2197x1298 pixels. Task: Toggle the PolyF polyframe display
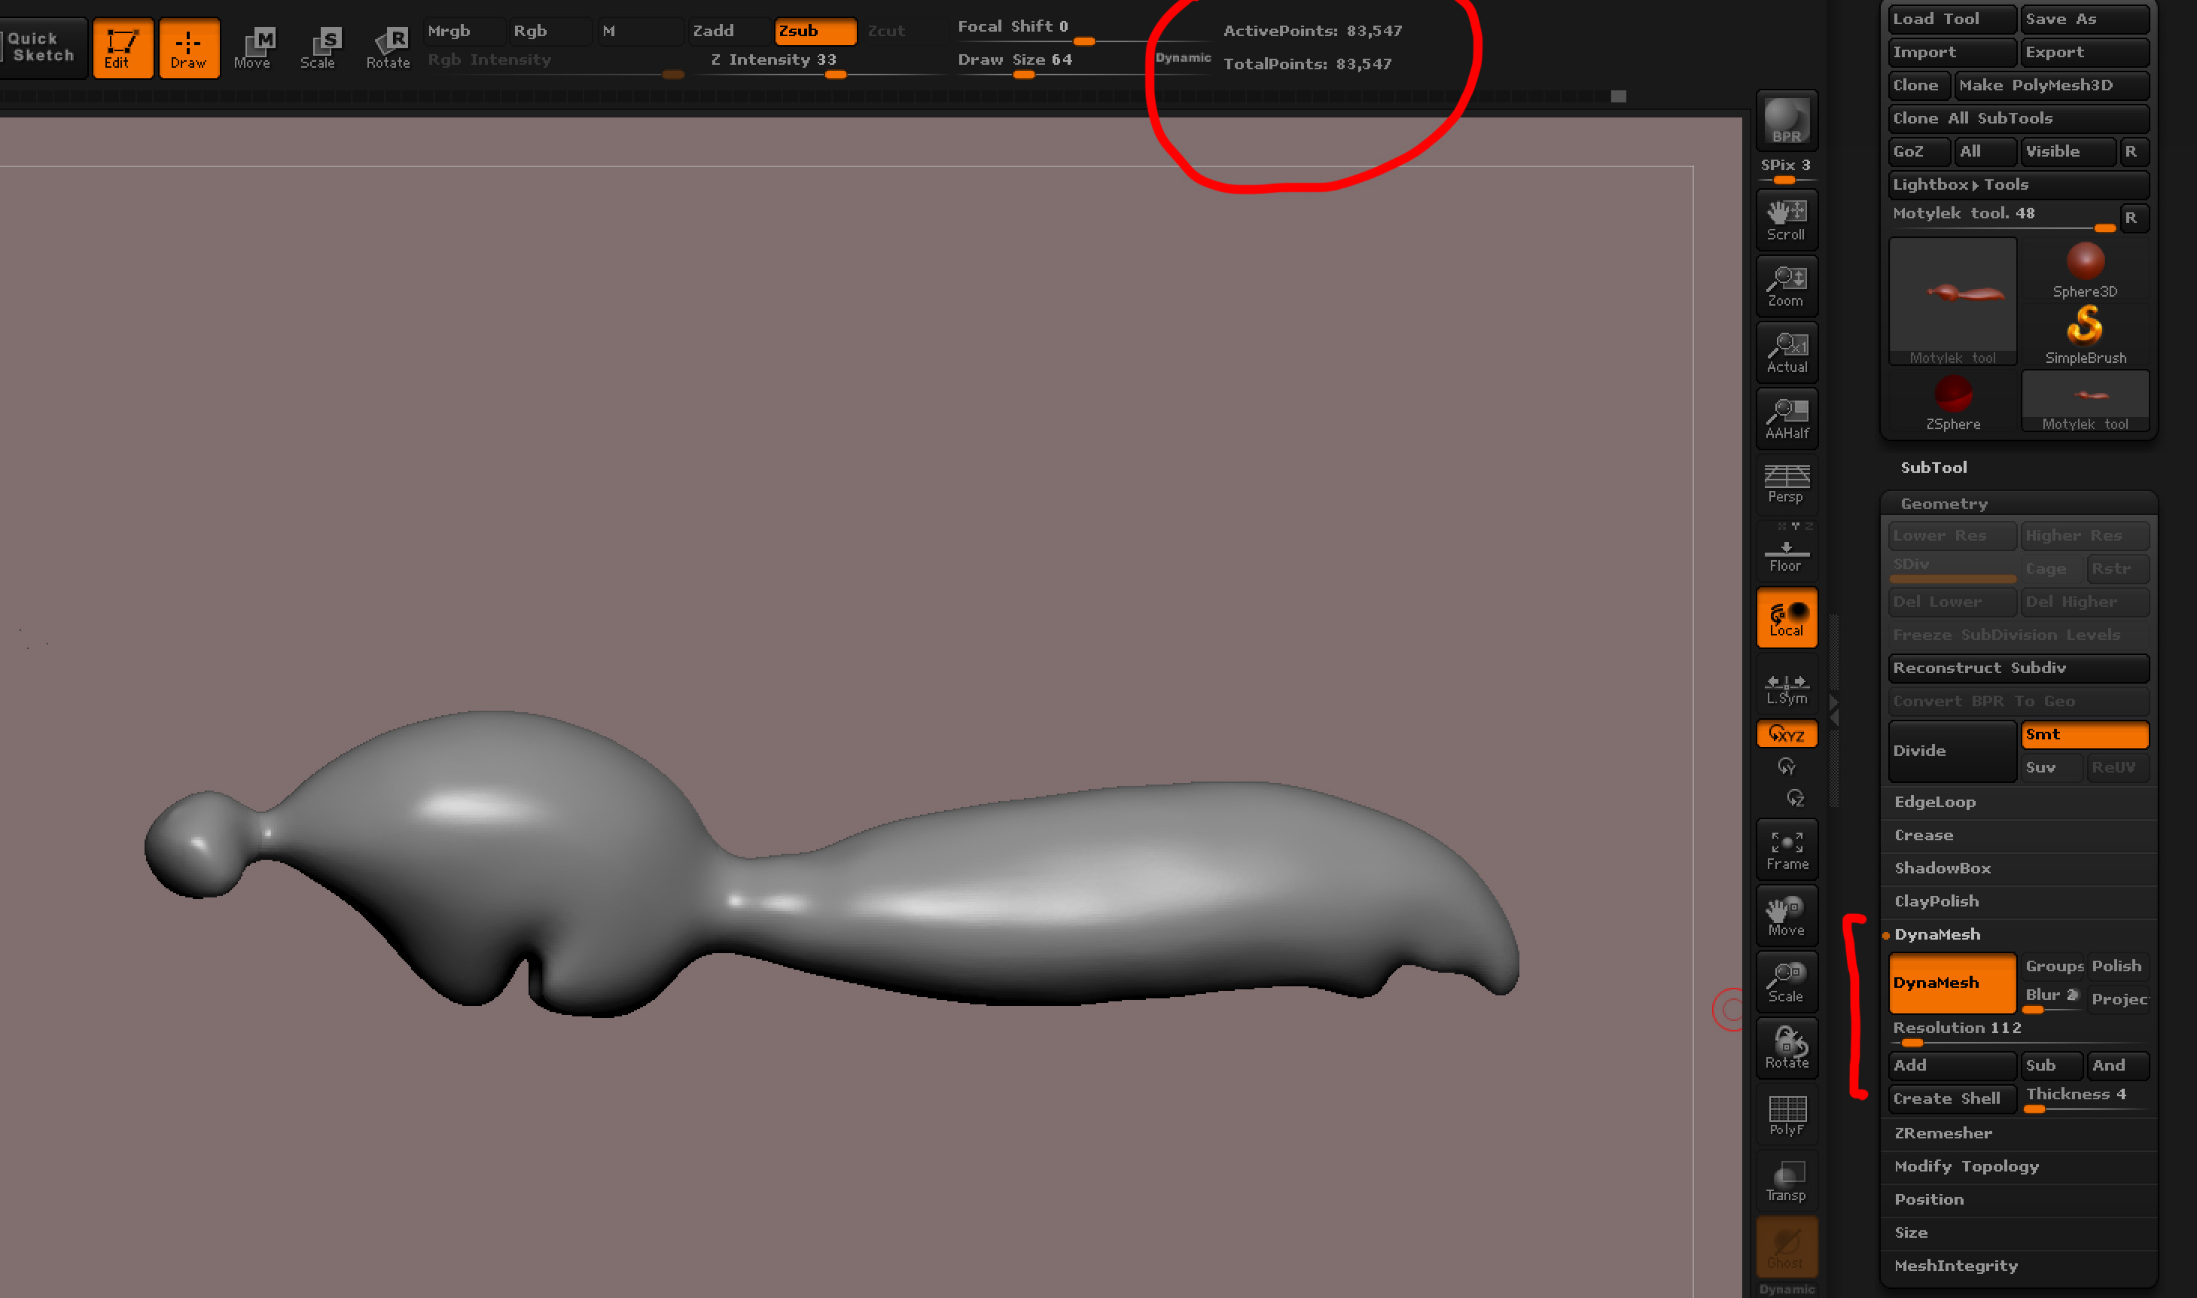click(x=1786, y=1114)
